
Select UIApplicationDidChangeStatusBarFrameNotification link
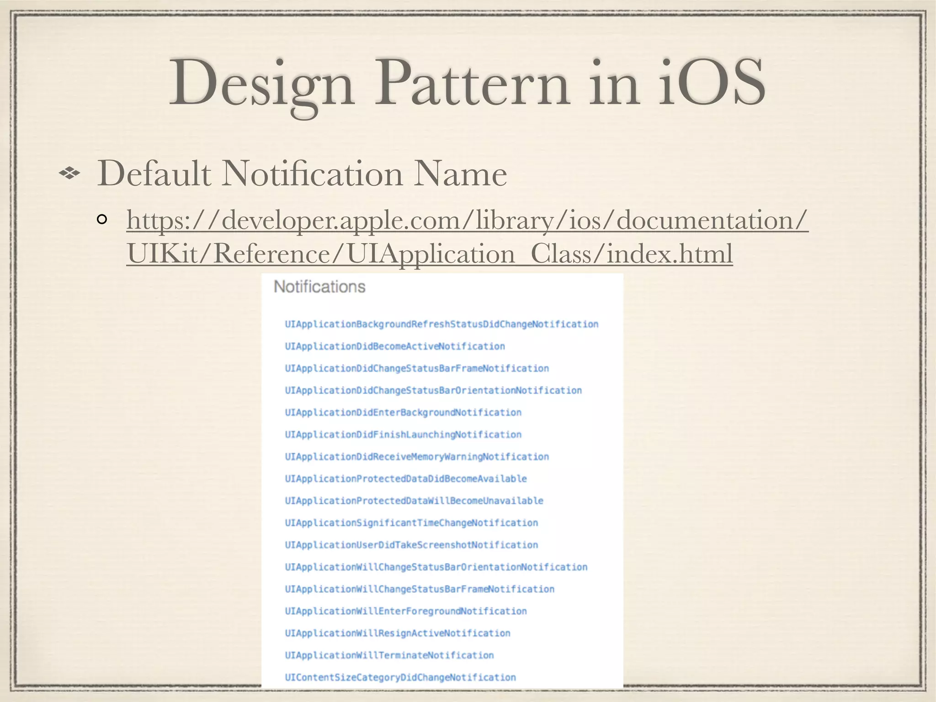coord(417,368)
